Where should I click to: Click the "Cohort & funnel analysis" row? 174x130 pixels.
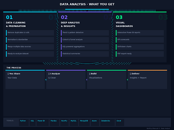[85, 40]
